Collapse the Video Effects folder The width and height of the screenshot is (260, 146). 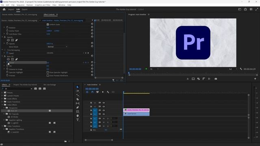click(x=2, y=105)
